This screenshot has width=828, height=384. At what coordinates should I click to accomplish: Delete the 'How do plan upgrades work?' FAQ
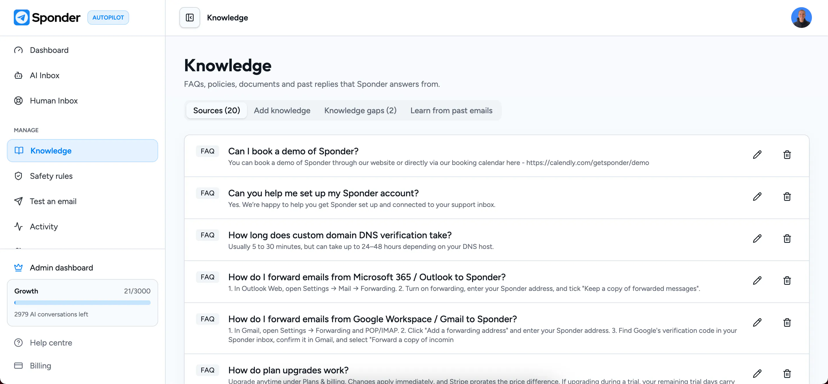787,373
